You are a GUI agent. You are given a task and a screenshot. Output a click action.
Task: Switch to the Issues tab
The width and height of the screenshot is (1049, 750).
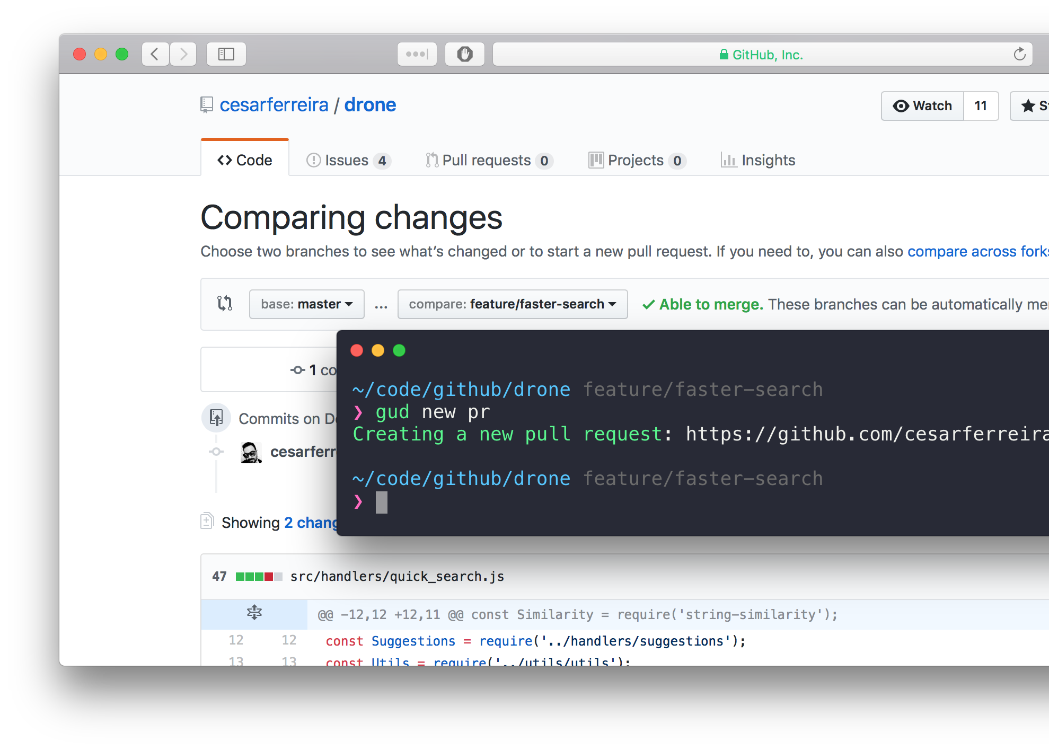[x=348, y=160]
